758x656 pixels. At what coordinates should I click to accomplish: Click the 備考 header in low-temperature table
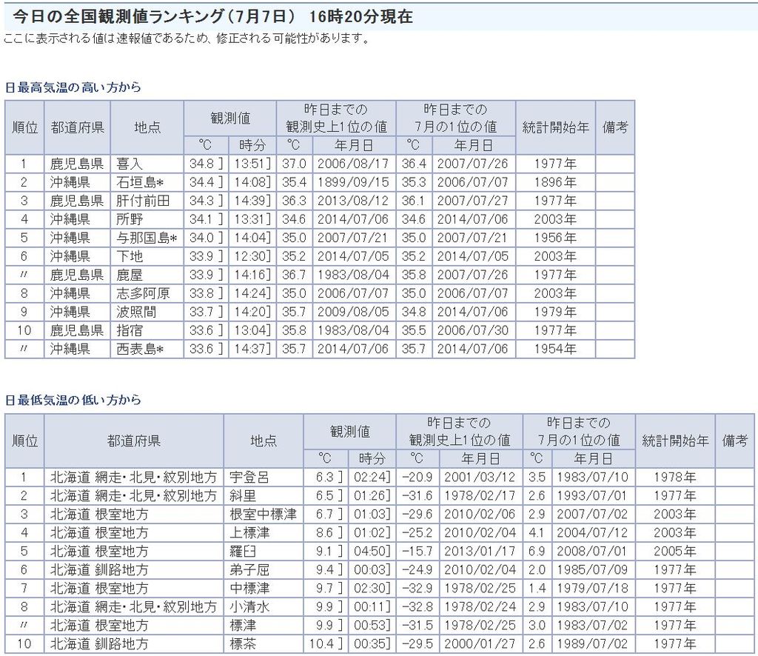pos(734,441)
